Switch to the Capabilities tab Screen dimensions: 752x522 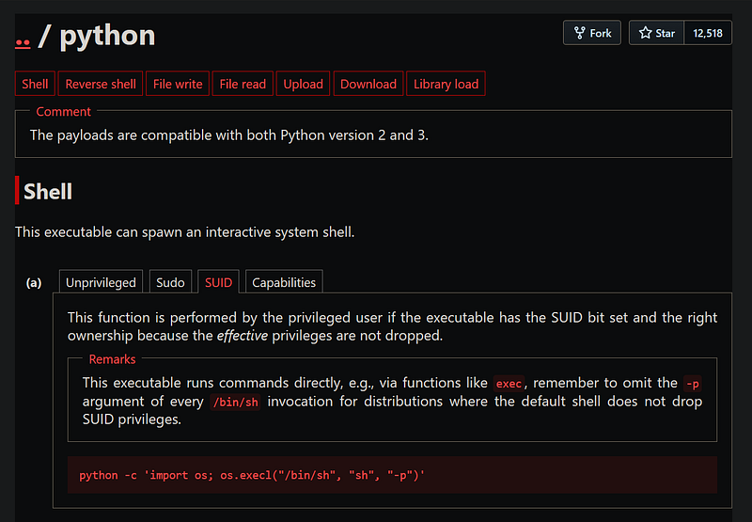[x=285, y=282]
